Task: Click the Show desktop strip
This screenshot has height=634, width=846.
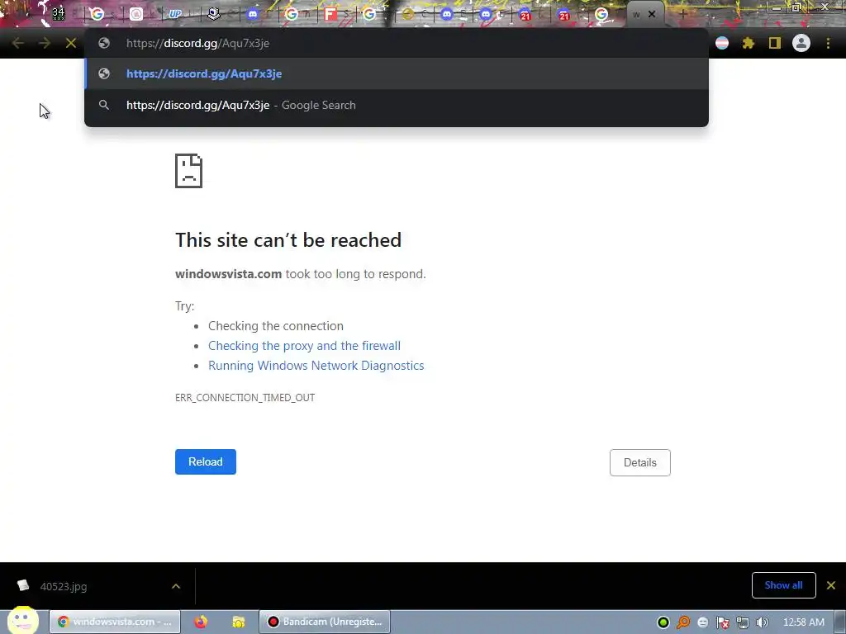Action: (839, 622)
